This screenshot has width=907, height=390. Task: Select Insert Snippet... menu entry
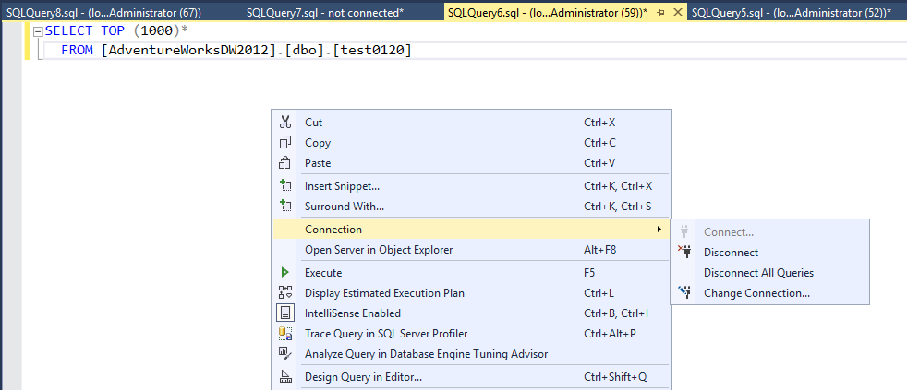pos(471,186)
